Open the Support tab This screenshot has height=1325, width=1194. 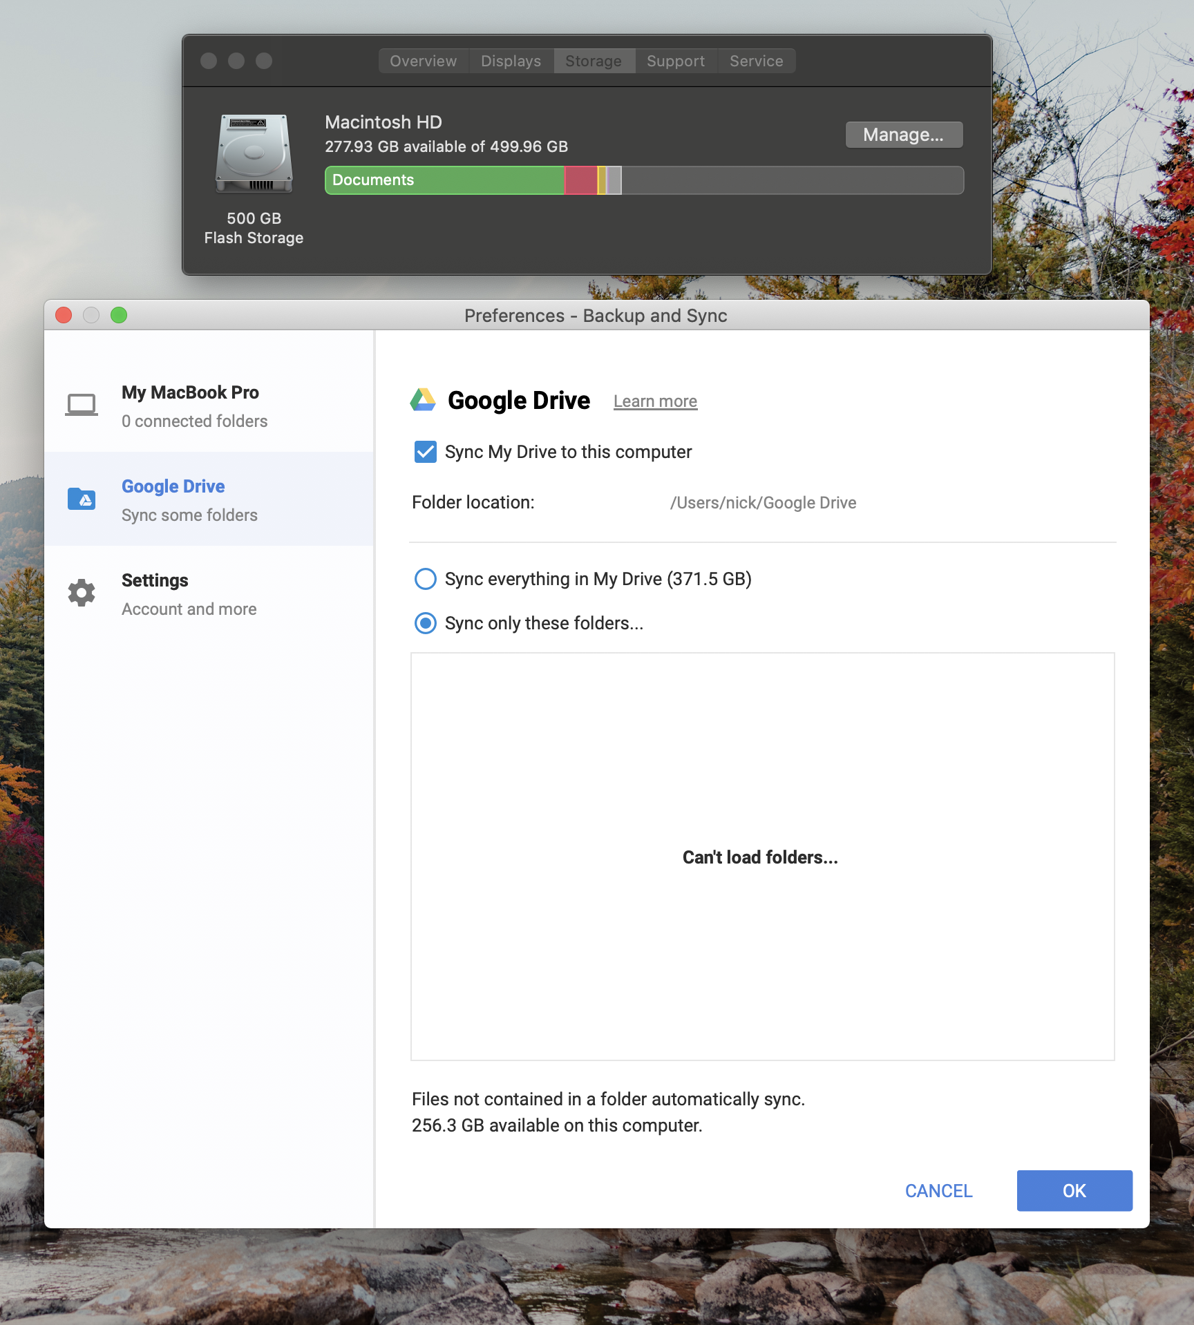click(x=676, y=61)
